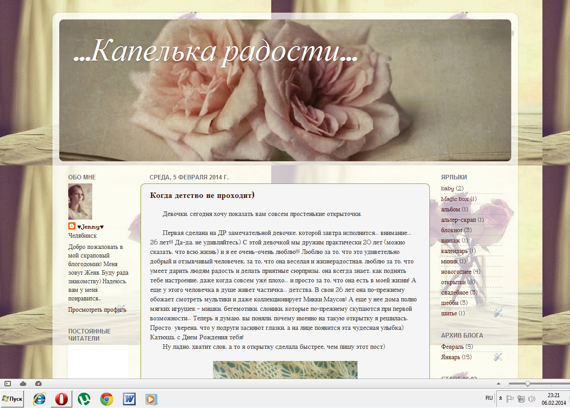Open the новогоднее label
This screenshot has width=570, height=408.
pos(456,272)
